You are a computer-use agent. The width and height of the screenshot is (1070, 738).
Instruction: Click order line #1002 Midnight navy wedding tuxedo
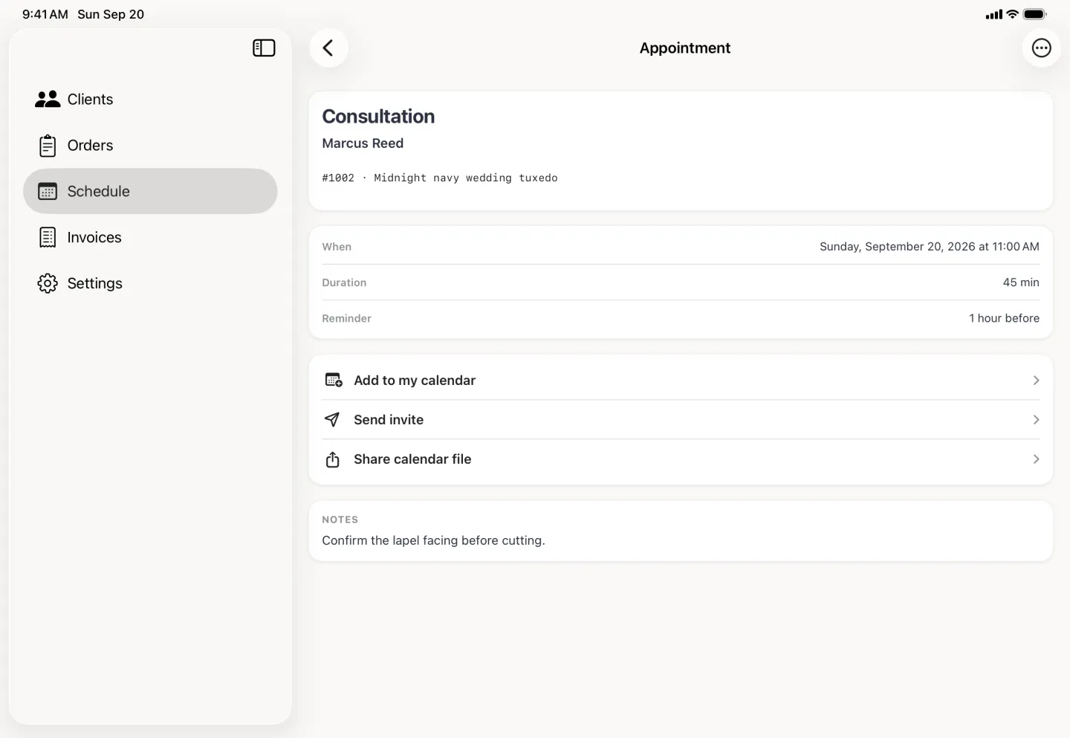click(x=440, y=178)
